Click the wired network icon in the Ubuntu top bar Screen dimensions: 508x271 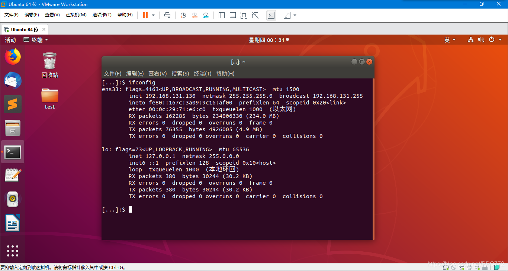pos(470,40)
